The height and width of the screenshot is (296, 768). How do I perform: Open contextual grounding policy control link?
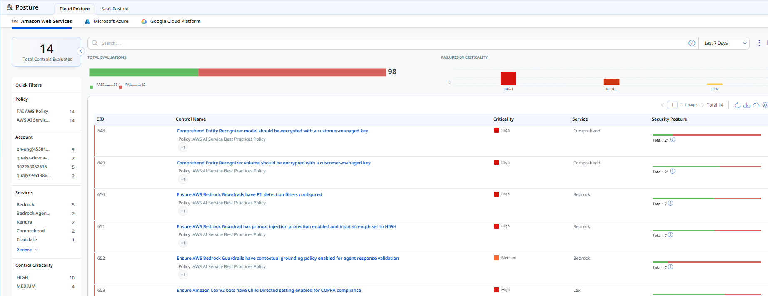click(288, 258)
